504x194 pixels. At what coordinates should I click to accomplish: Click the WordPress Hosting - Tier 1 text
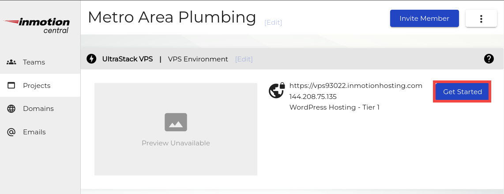(334, 107)
